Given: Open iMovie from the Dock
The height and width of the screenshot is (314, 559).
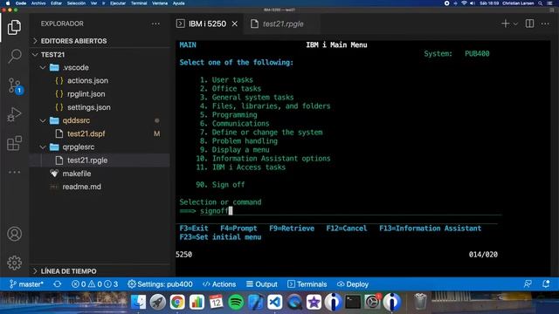Looking at the screenshot, I should [314, 302].
